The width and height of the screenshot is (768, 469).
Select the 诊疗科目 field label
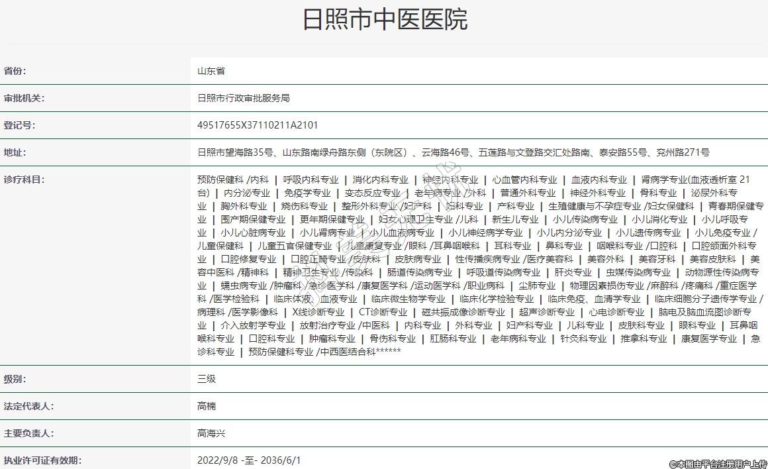[x=24, y=180]
